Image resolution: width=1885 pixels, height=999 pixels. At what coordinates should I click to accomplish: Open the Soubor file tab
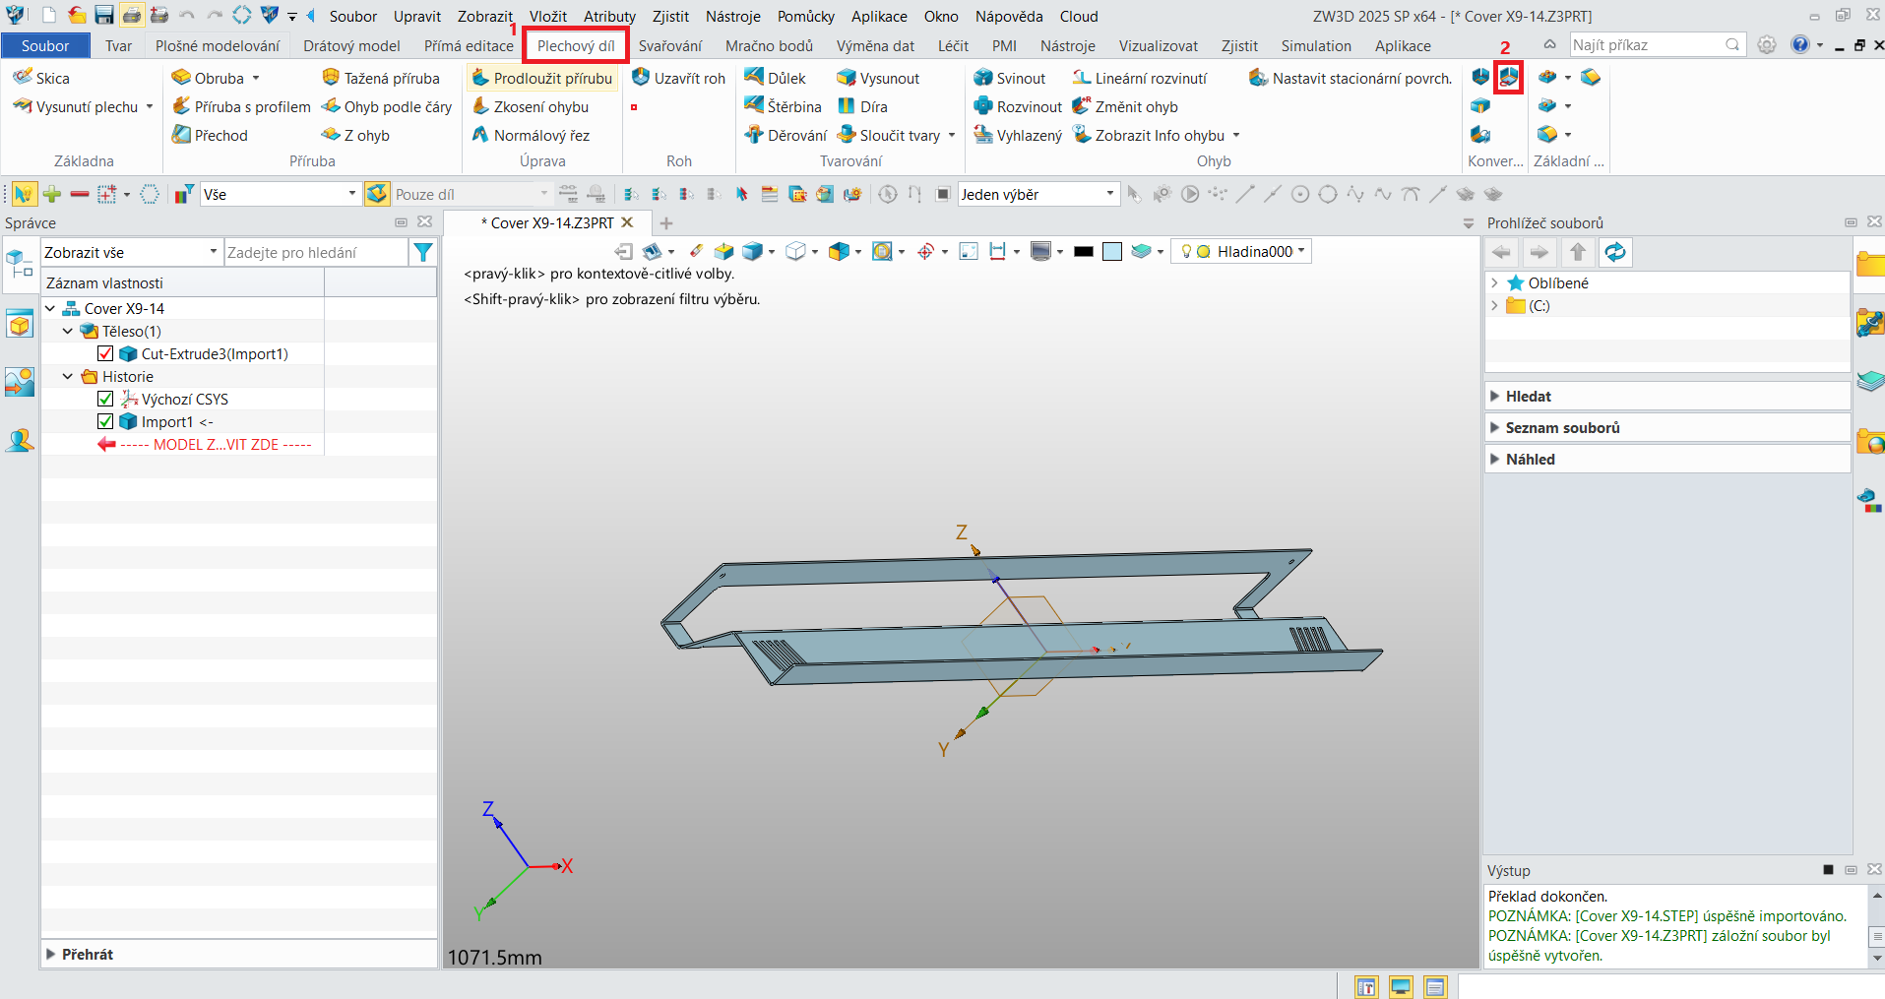coord(45,45)
